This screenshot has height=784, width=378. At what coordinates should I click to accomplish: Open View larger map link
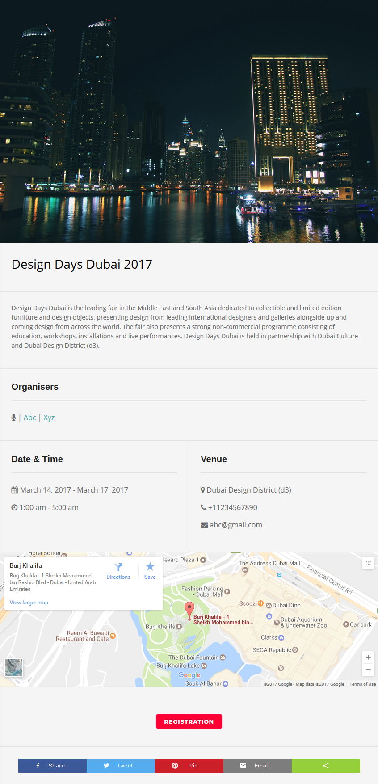tap(29, 603)
